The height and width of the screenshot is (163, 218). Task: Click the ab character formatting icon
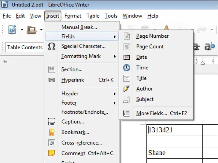tap(209, 46)
